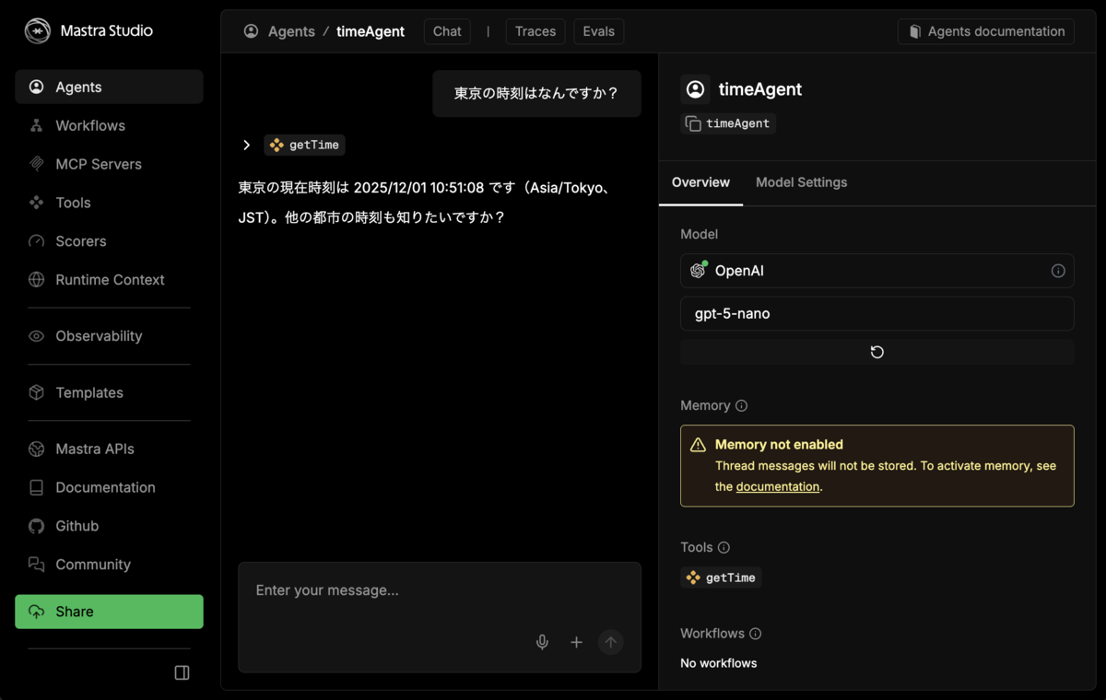Click the green Share button

point(109,612)
